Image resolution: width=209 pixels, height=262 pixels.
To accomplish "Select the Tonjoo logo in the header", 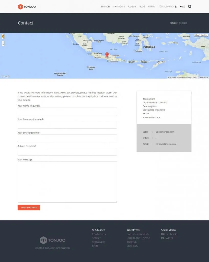I will tap(26, 7).
